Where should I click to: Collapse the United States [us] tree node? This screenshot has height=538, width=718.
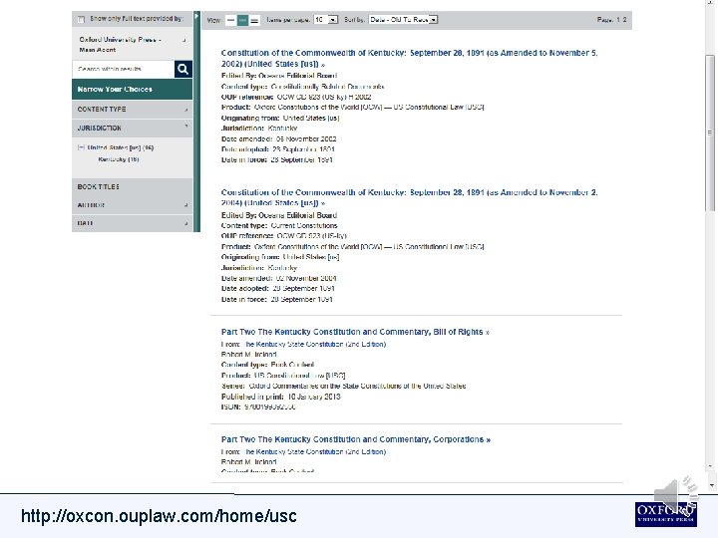81,147
